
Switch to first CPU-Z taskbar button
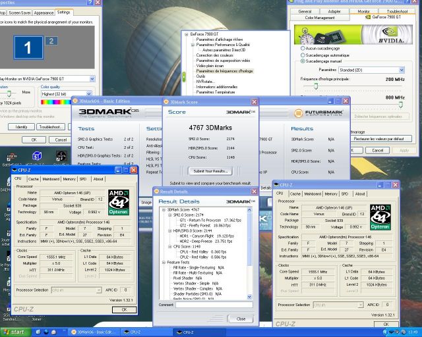(146, 332)
